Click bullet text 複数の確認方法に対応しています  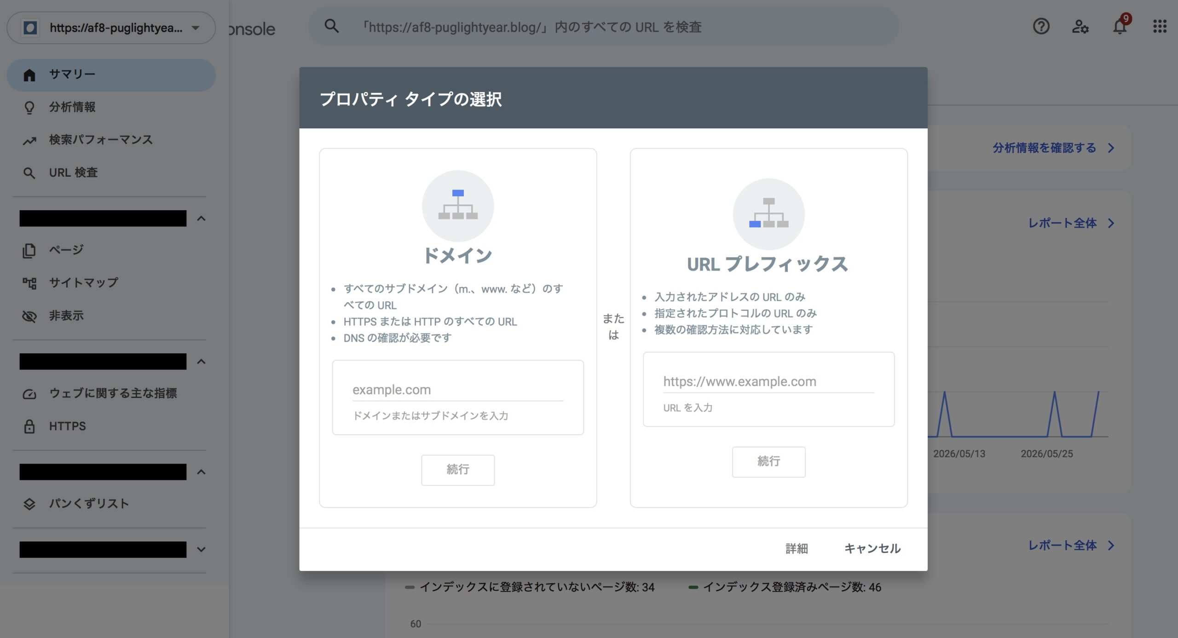coord(733,330)
